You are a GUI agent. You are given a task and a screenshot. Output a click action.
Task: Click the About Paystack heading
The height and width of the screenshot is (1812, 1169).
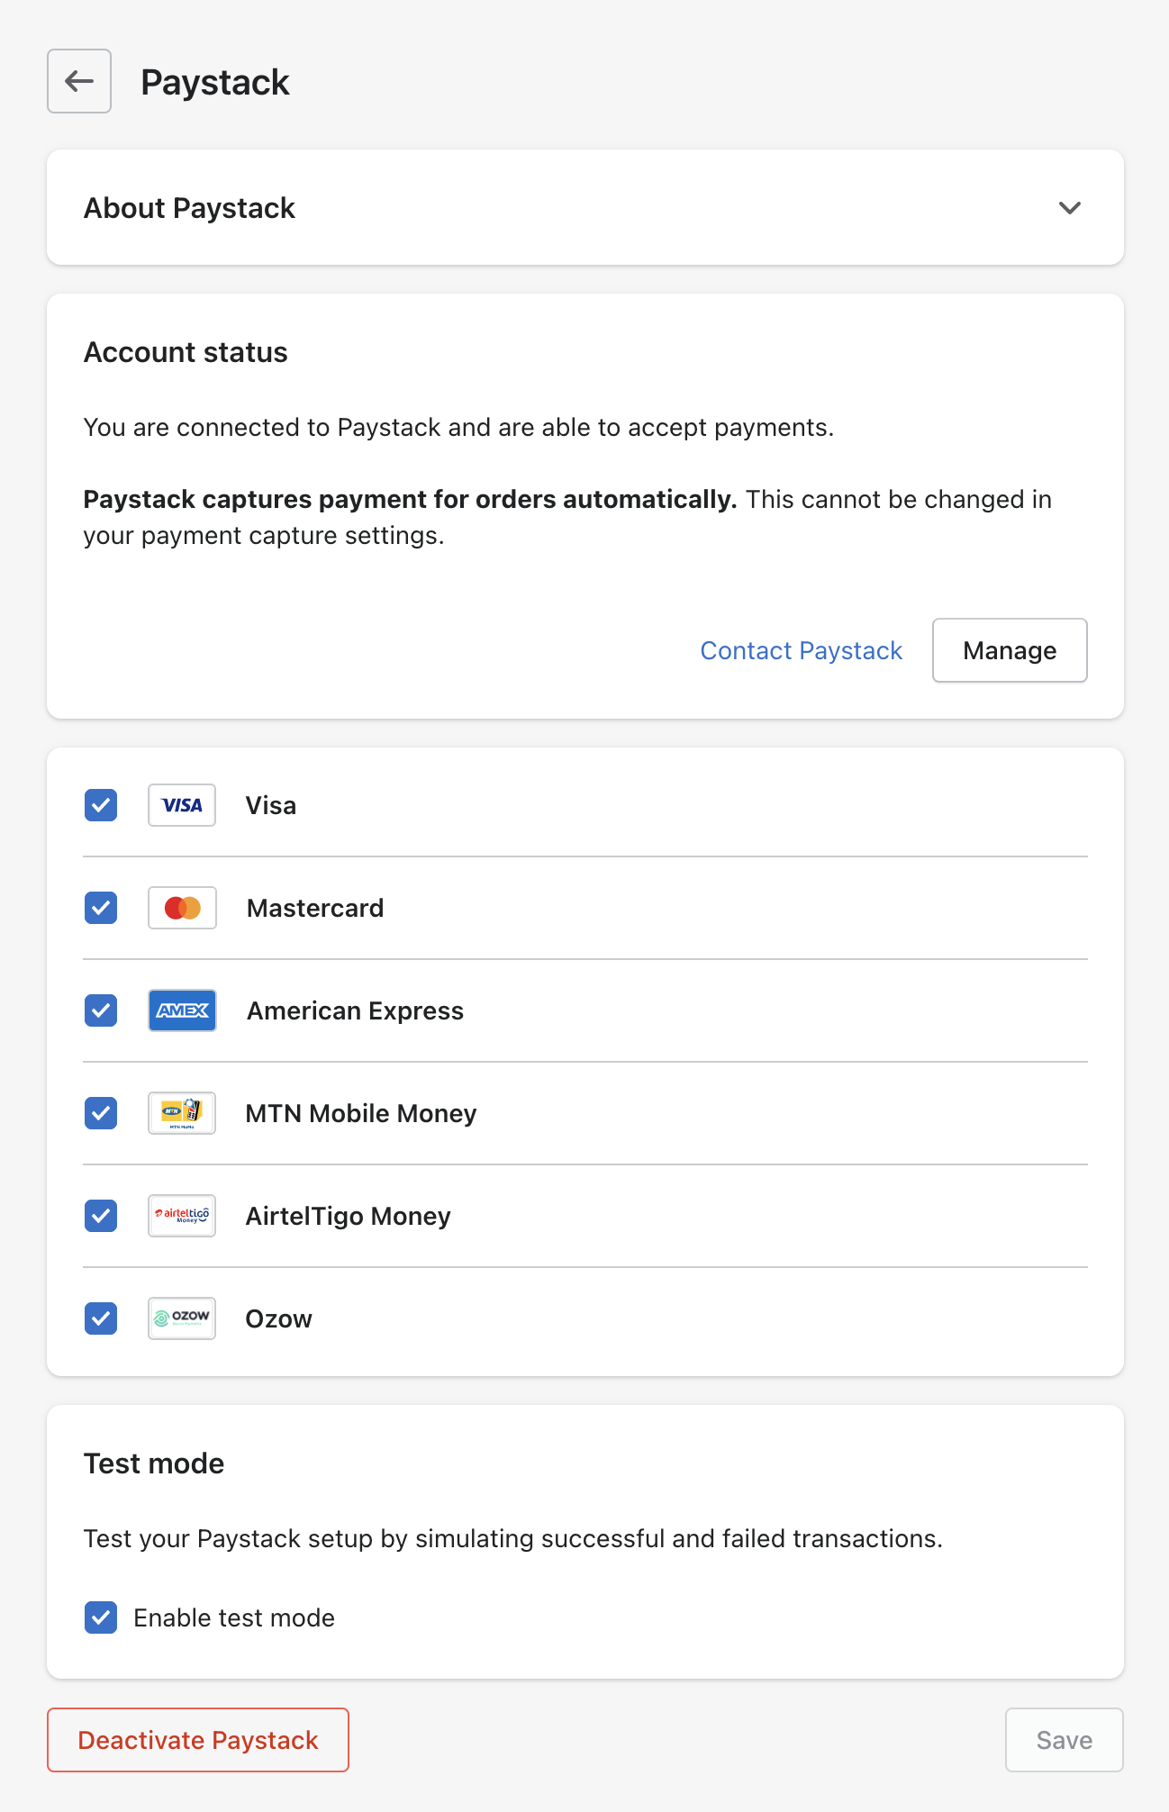pyautogui.click(x=189, y=208)
